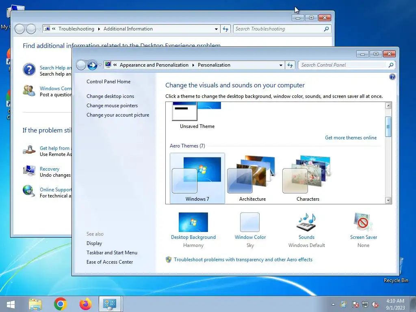Open Change mouse pointers link
This screenshot has height=312, width=416.
tap(112, 106)
